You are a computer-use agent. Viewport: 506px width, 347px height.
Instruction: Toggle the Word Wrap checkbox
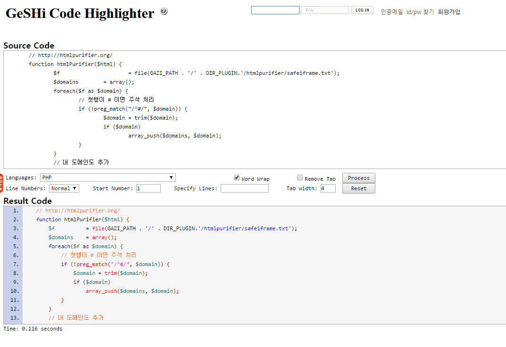click(x=237, y=178)
